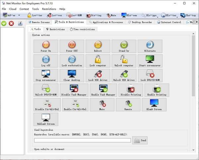This screenshot has height=160, width=199.
Task: Click Lock USB drives tool
Action: click(x=98, y=76)
